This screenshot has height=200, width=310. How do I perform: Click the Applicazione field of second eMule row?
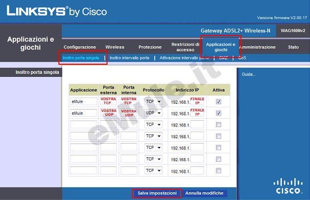(84, 113)
